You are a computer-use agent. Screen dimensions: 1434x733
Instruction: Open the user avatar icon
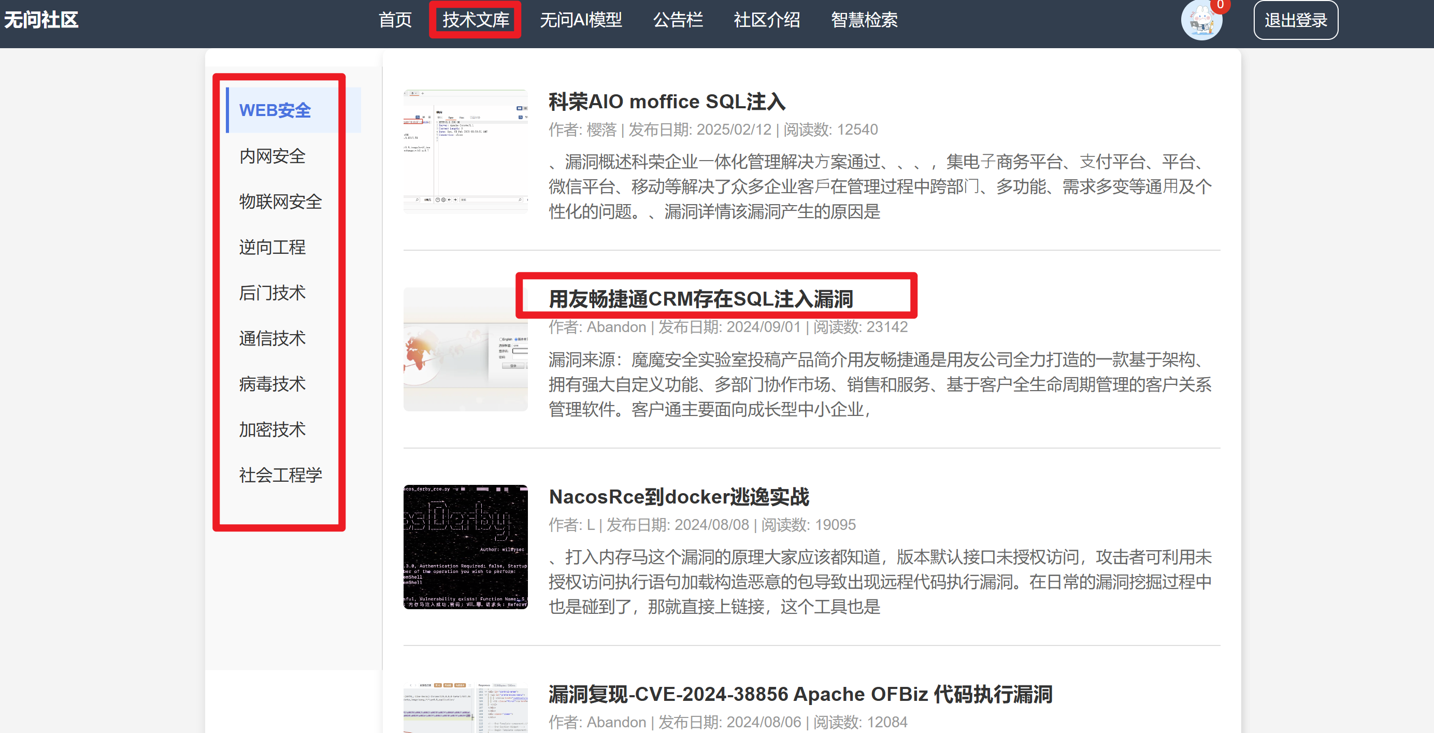point(1201,21)
